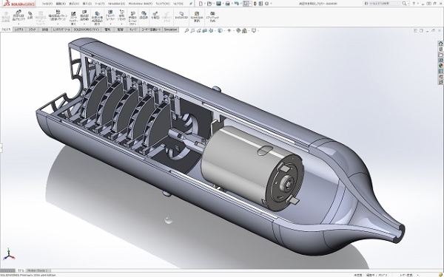444x277 pixels.
Task: Click the Edit Appearance color ball
Action: pos(238,30)
